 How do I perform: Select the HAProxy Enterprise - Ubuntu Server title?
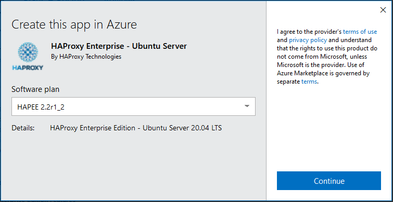tap(119, 46)
